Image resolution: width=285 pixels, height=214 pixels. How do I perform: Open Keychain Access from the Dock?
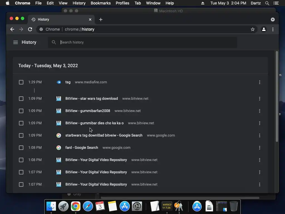[179, 206]
